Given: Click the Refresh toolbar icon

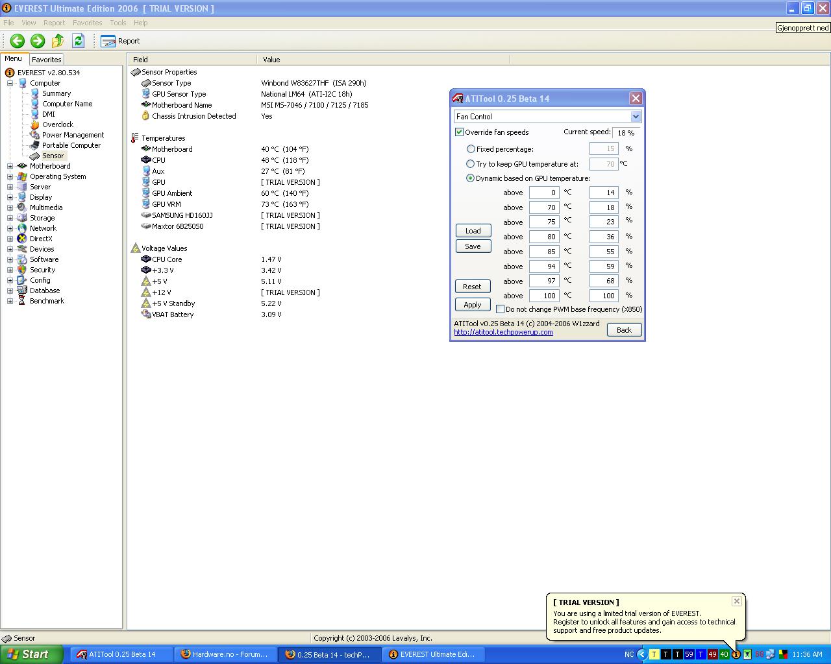Looking at the screenshot, I should (x=78, y=41).
